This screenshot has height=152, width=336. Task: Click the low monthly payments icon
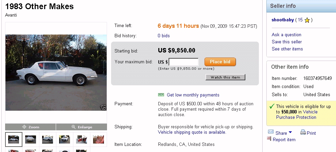pyautogui.click(x=161, y=95)
